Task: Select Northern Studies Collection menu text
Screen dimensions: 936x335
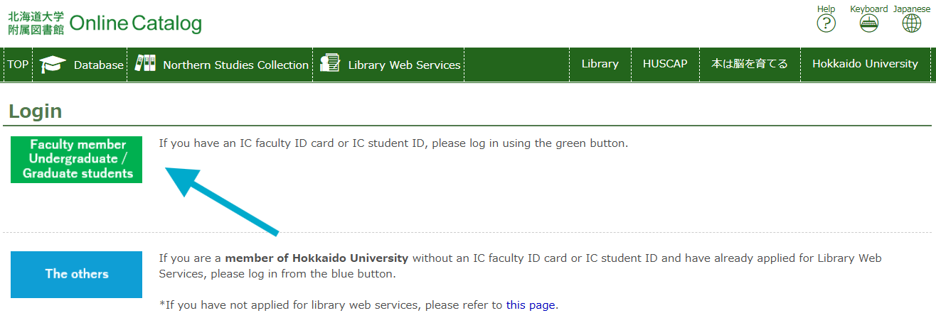Action: pos(235,65)
